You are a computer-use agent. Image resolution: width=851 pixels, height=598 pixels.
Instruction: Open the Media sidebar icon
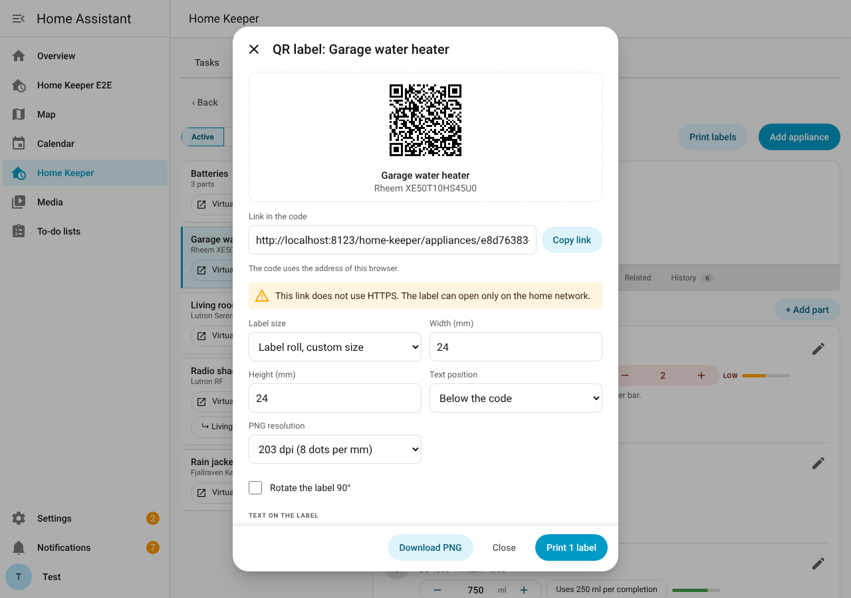pyautogui.click(x=19, y=202)
